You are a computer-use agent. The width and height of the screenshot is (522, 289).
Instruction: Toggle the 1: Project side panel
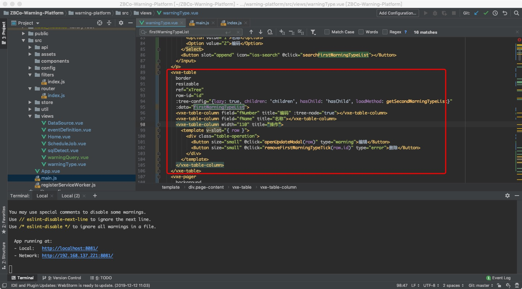pyautogui.click(x=4, y=33)
